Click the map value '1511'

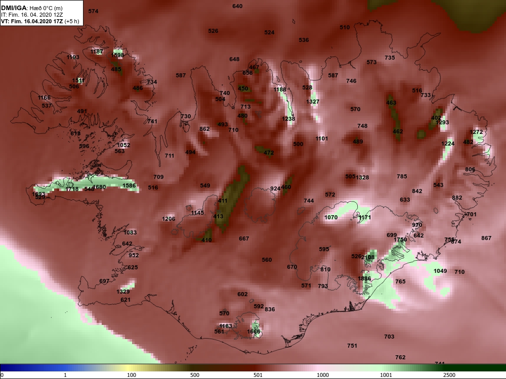pyautogui.click(x=78, y=80)
